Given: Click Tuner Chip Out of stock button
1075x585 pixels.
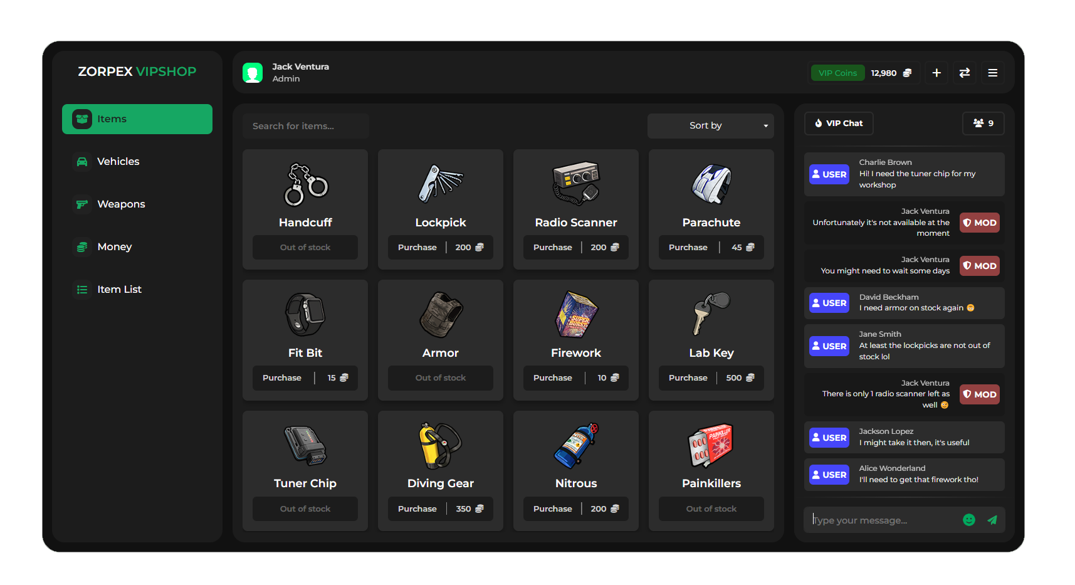Looking at the screenshot, I should 305,509.
